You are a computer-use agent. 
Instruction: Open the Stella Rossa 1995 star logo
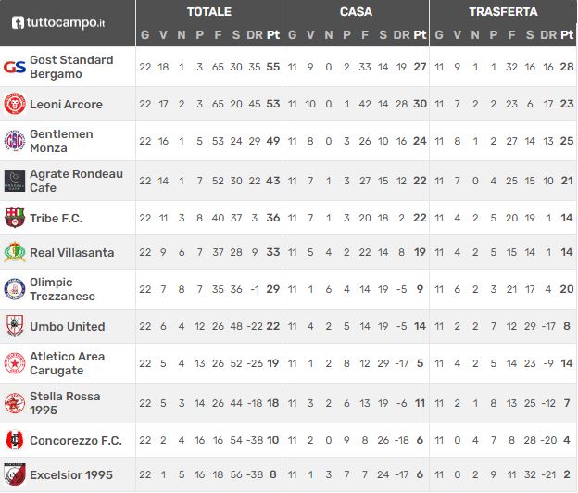15,403
